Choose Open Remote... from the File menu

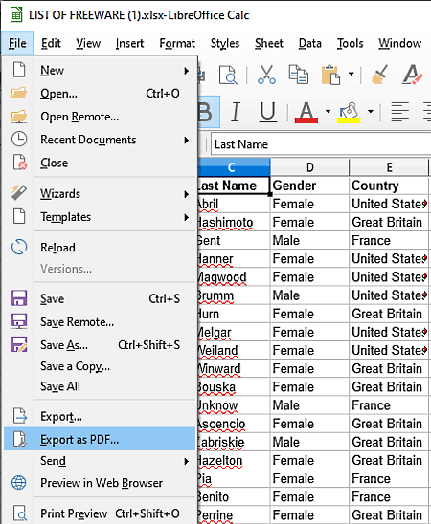pos(100,117)
